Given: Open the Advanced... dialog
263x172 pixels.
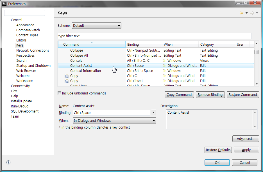Looking at the screenshot, I should (x=246, y=139).
